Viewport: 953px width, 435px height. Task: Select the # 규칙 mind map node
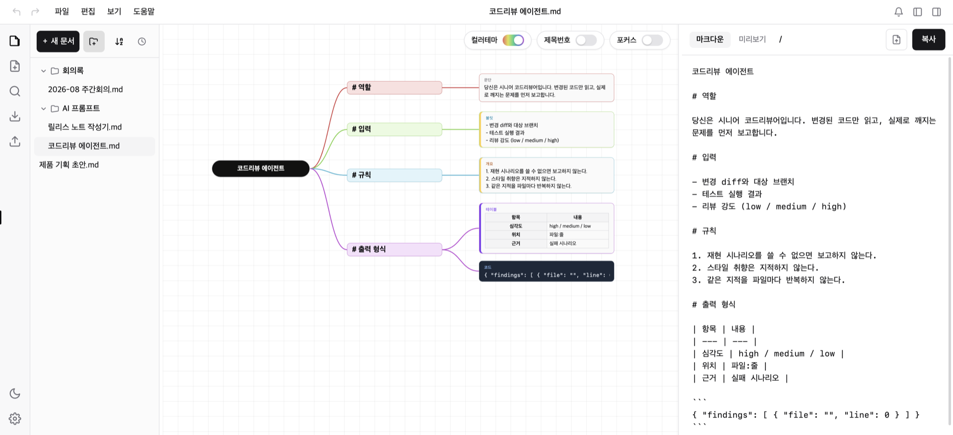click(x=395, y=175)
